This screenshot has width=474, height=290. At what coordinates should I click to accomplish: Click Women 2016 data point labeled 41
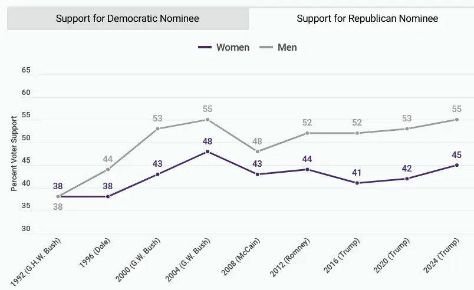coord(357,183)
